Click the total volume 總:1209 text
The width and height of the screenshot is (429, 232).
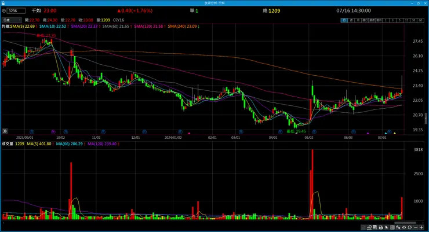271,10
